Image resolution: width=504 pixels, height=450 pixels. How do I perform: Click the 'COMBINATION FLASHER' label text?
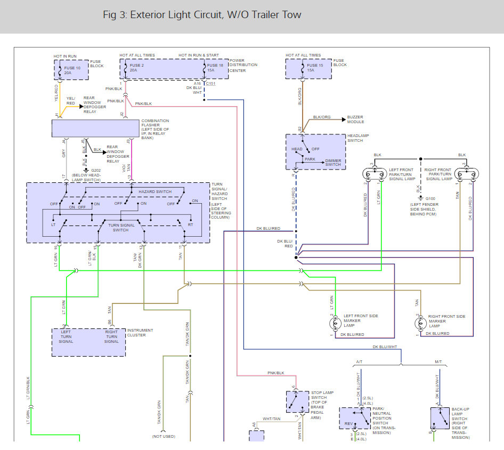coord(155,129)
